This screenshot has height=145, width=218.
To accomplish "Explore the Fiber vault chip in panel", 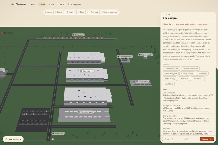I will point(184,79).
